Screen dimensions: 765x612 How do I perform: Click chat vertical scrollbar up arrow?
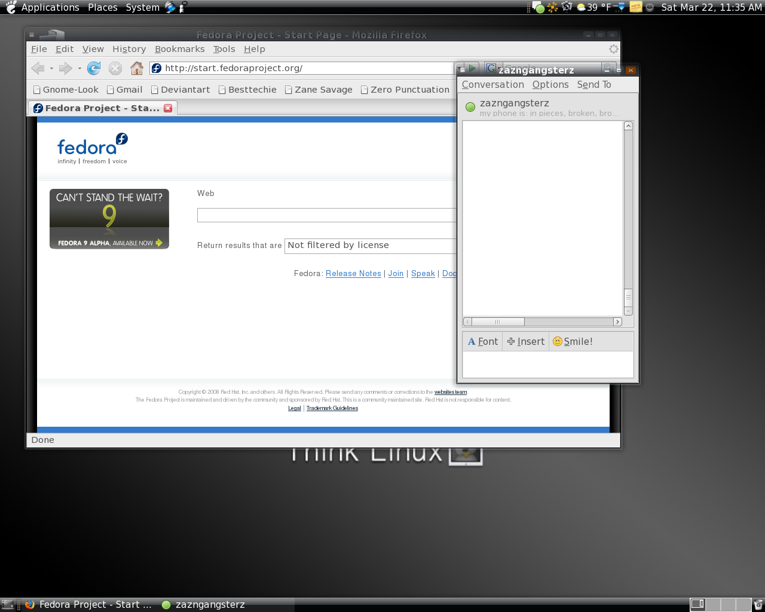[x=628, y=126]
